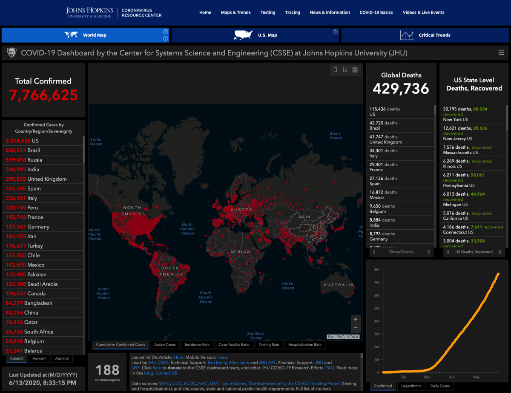Click the confirmed cases list scrollbar

(83, 149)
